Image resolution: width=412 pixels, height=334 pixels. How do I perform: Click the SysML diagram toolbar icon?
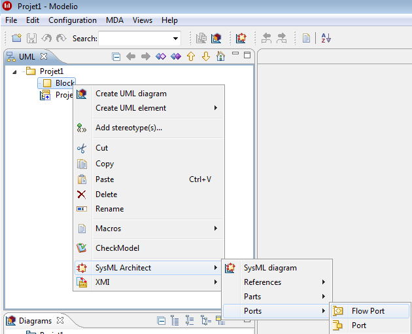coord(241,39)
